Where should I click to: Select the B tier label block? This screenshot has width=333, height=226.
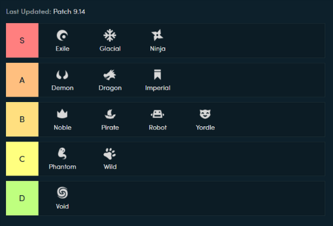tap(22, 120)
